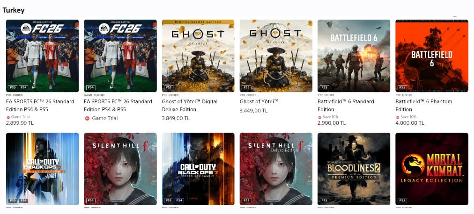Viewport: 474px width, 214px height.
Task: Click the PS5 badge on Ghost of Yōtei standard cover
Action: [246, 88]
